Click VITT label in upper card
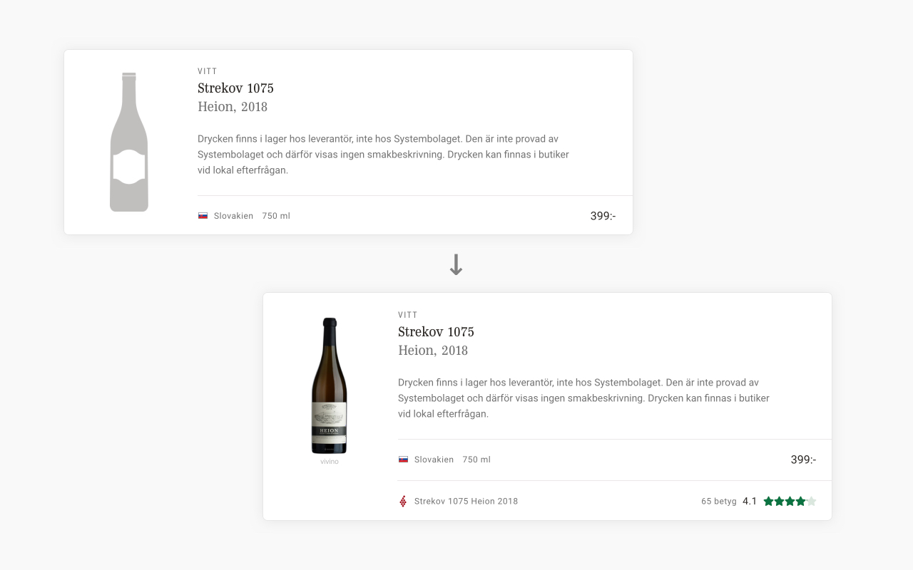The image size is (913, 570). tap(208, 71)
